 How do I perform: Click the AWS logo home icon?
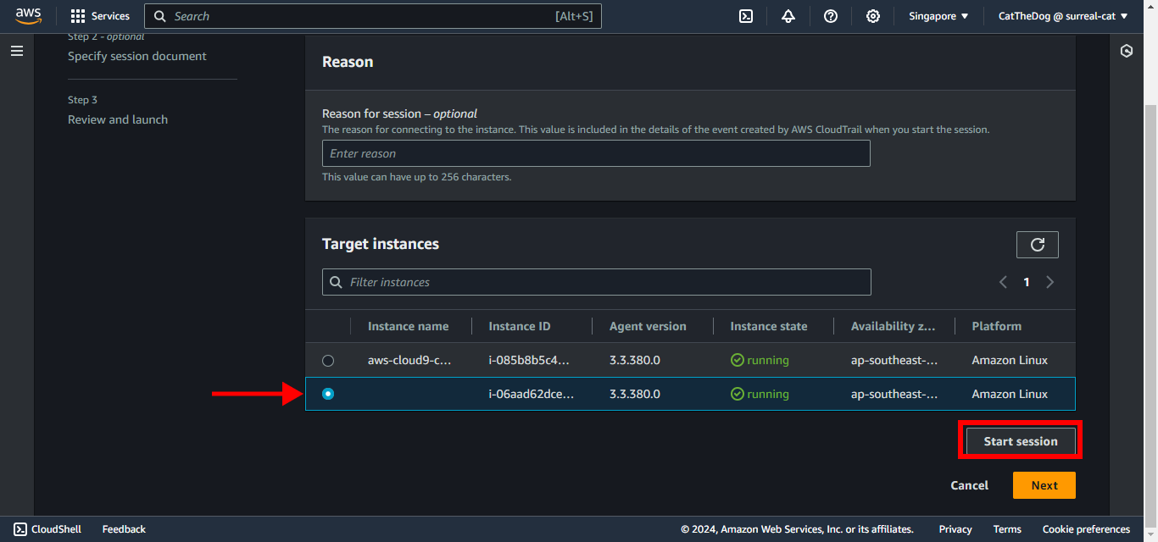28,16
